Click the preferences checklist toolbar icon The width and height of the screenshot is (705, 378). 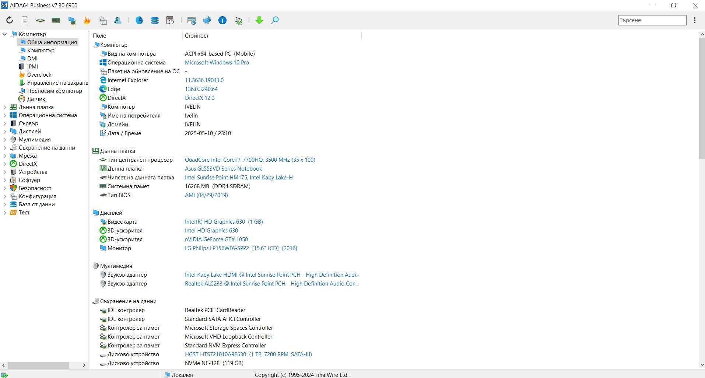[x=103, y=20]
